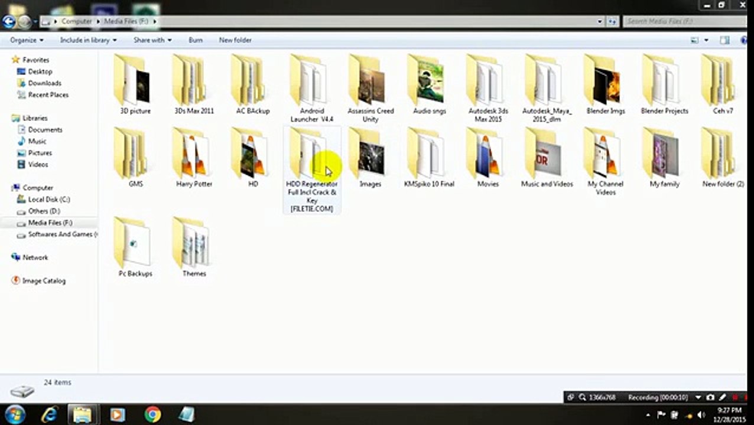
Task: Open the Documents library
Action: (x=45, y=129)
